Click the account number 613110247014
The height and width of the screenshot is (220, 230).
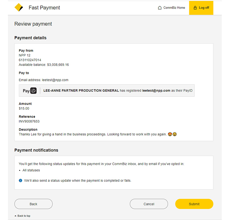(x=30, y=60)
